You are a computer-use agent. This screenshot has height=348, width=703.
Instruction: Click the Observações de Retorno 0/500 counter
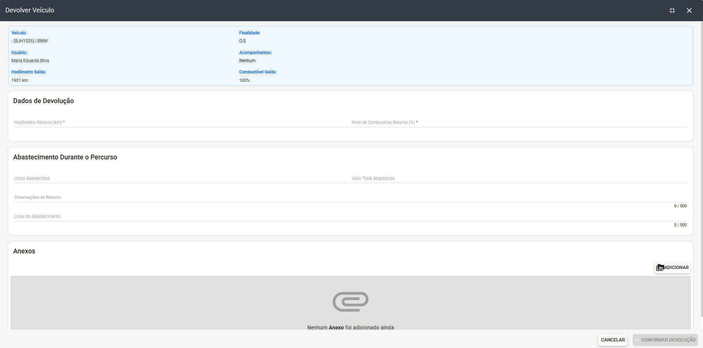click(680, 206)
